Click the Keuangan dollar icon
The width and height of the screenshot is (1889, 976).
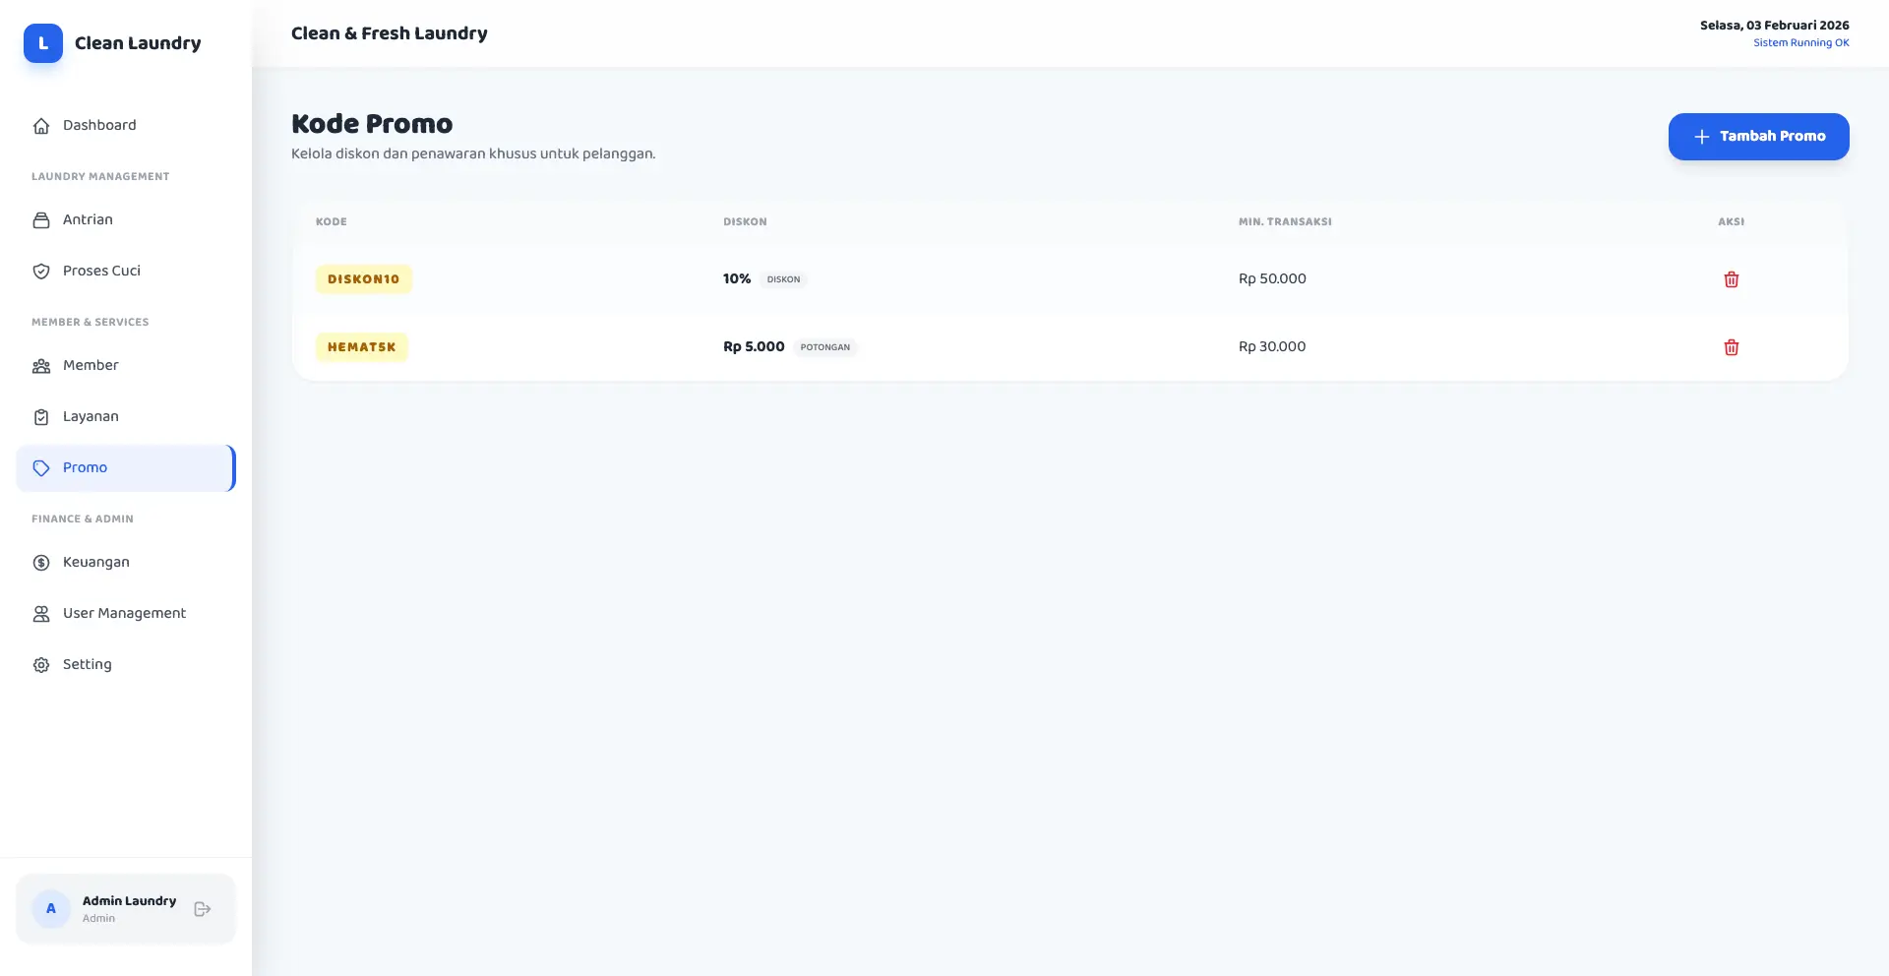click(x=41, y=563)
